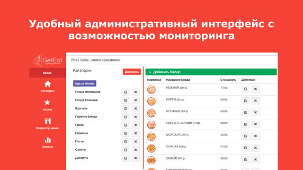This screenshot has width=303, height=170.
Task: Delete the КАРРИ 320гр. dish
Action: 256,101
